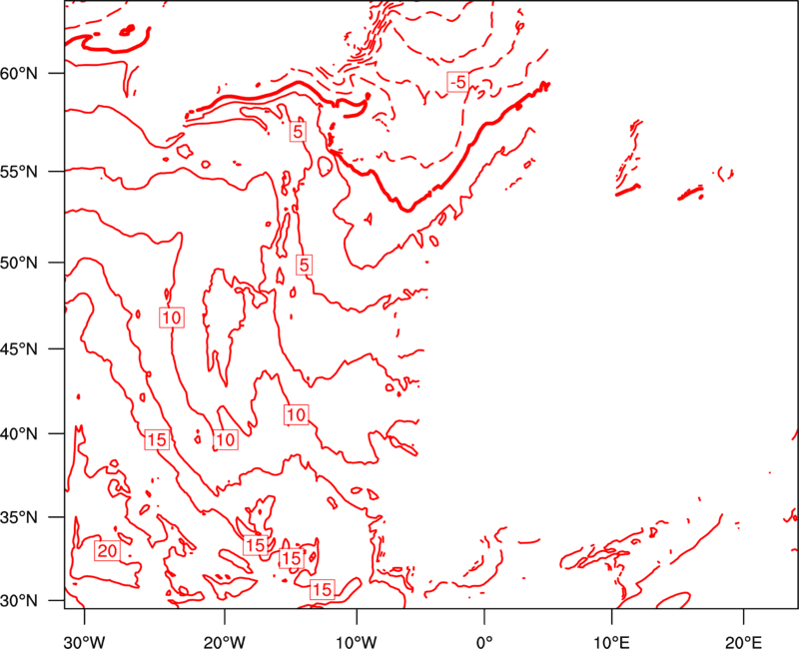Select the 0° longitude axis label
Image resolution: width=799 pixels, height=649 pixels.
pos(484,641)
